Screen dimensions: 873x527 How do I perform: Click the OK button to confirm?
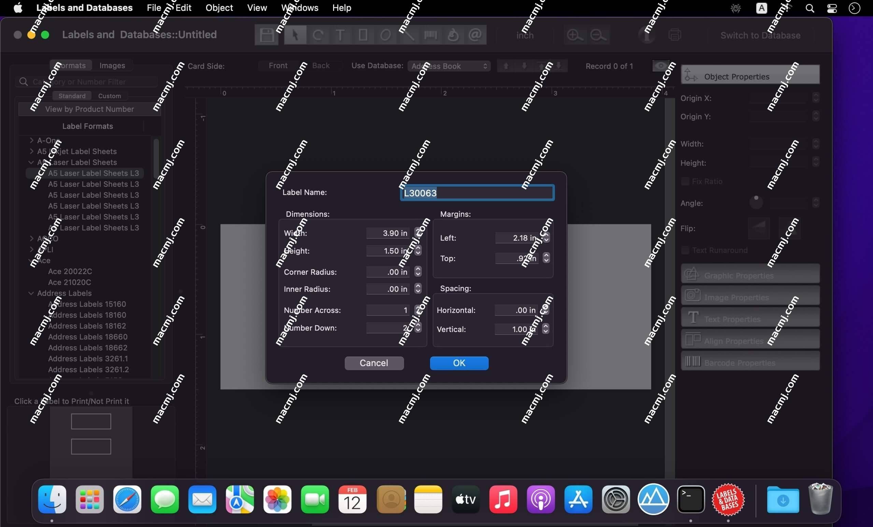click(459, 363)
